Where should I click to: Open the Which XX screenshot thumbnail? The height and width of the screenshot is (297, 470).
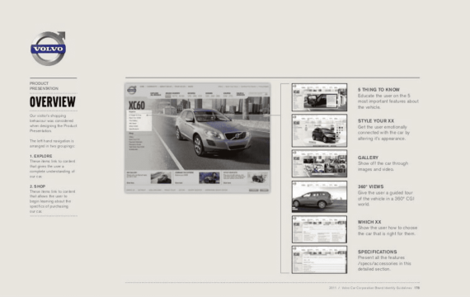[319, 229]
